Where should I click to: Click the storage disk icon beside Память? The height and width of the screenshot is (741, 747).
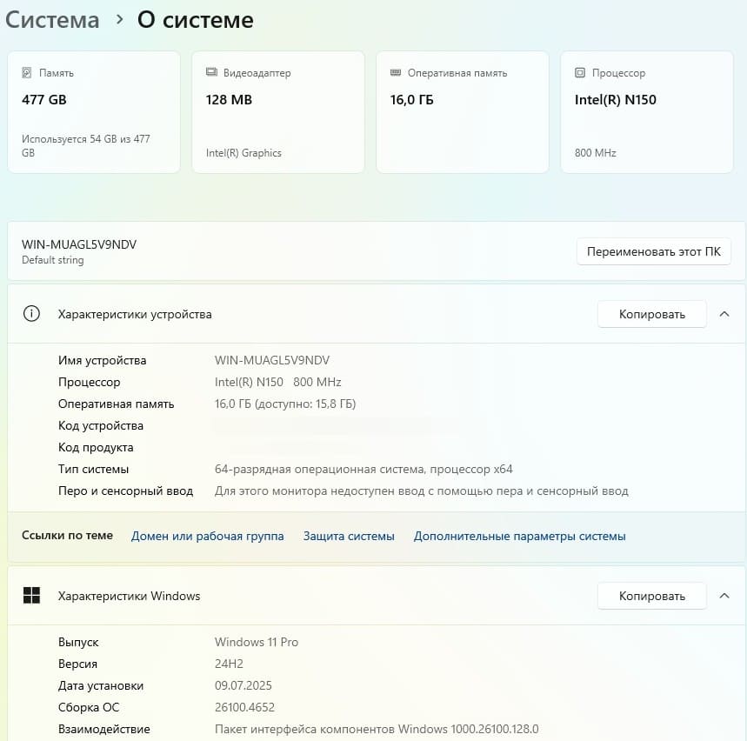click(27, 73)
